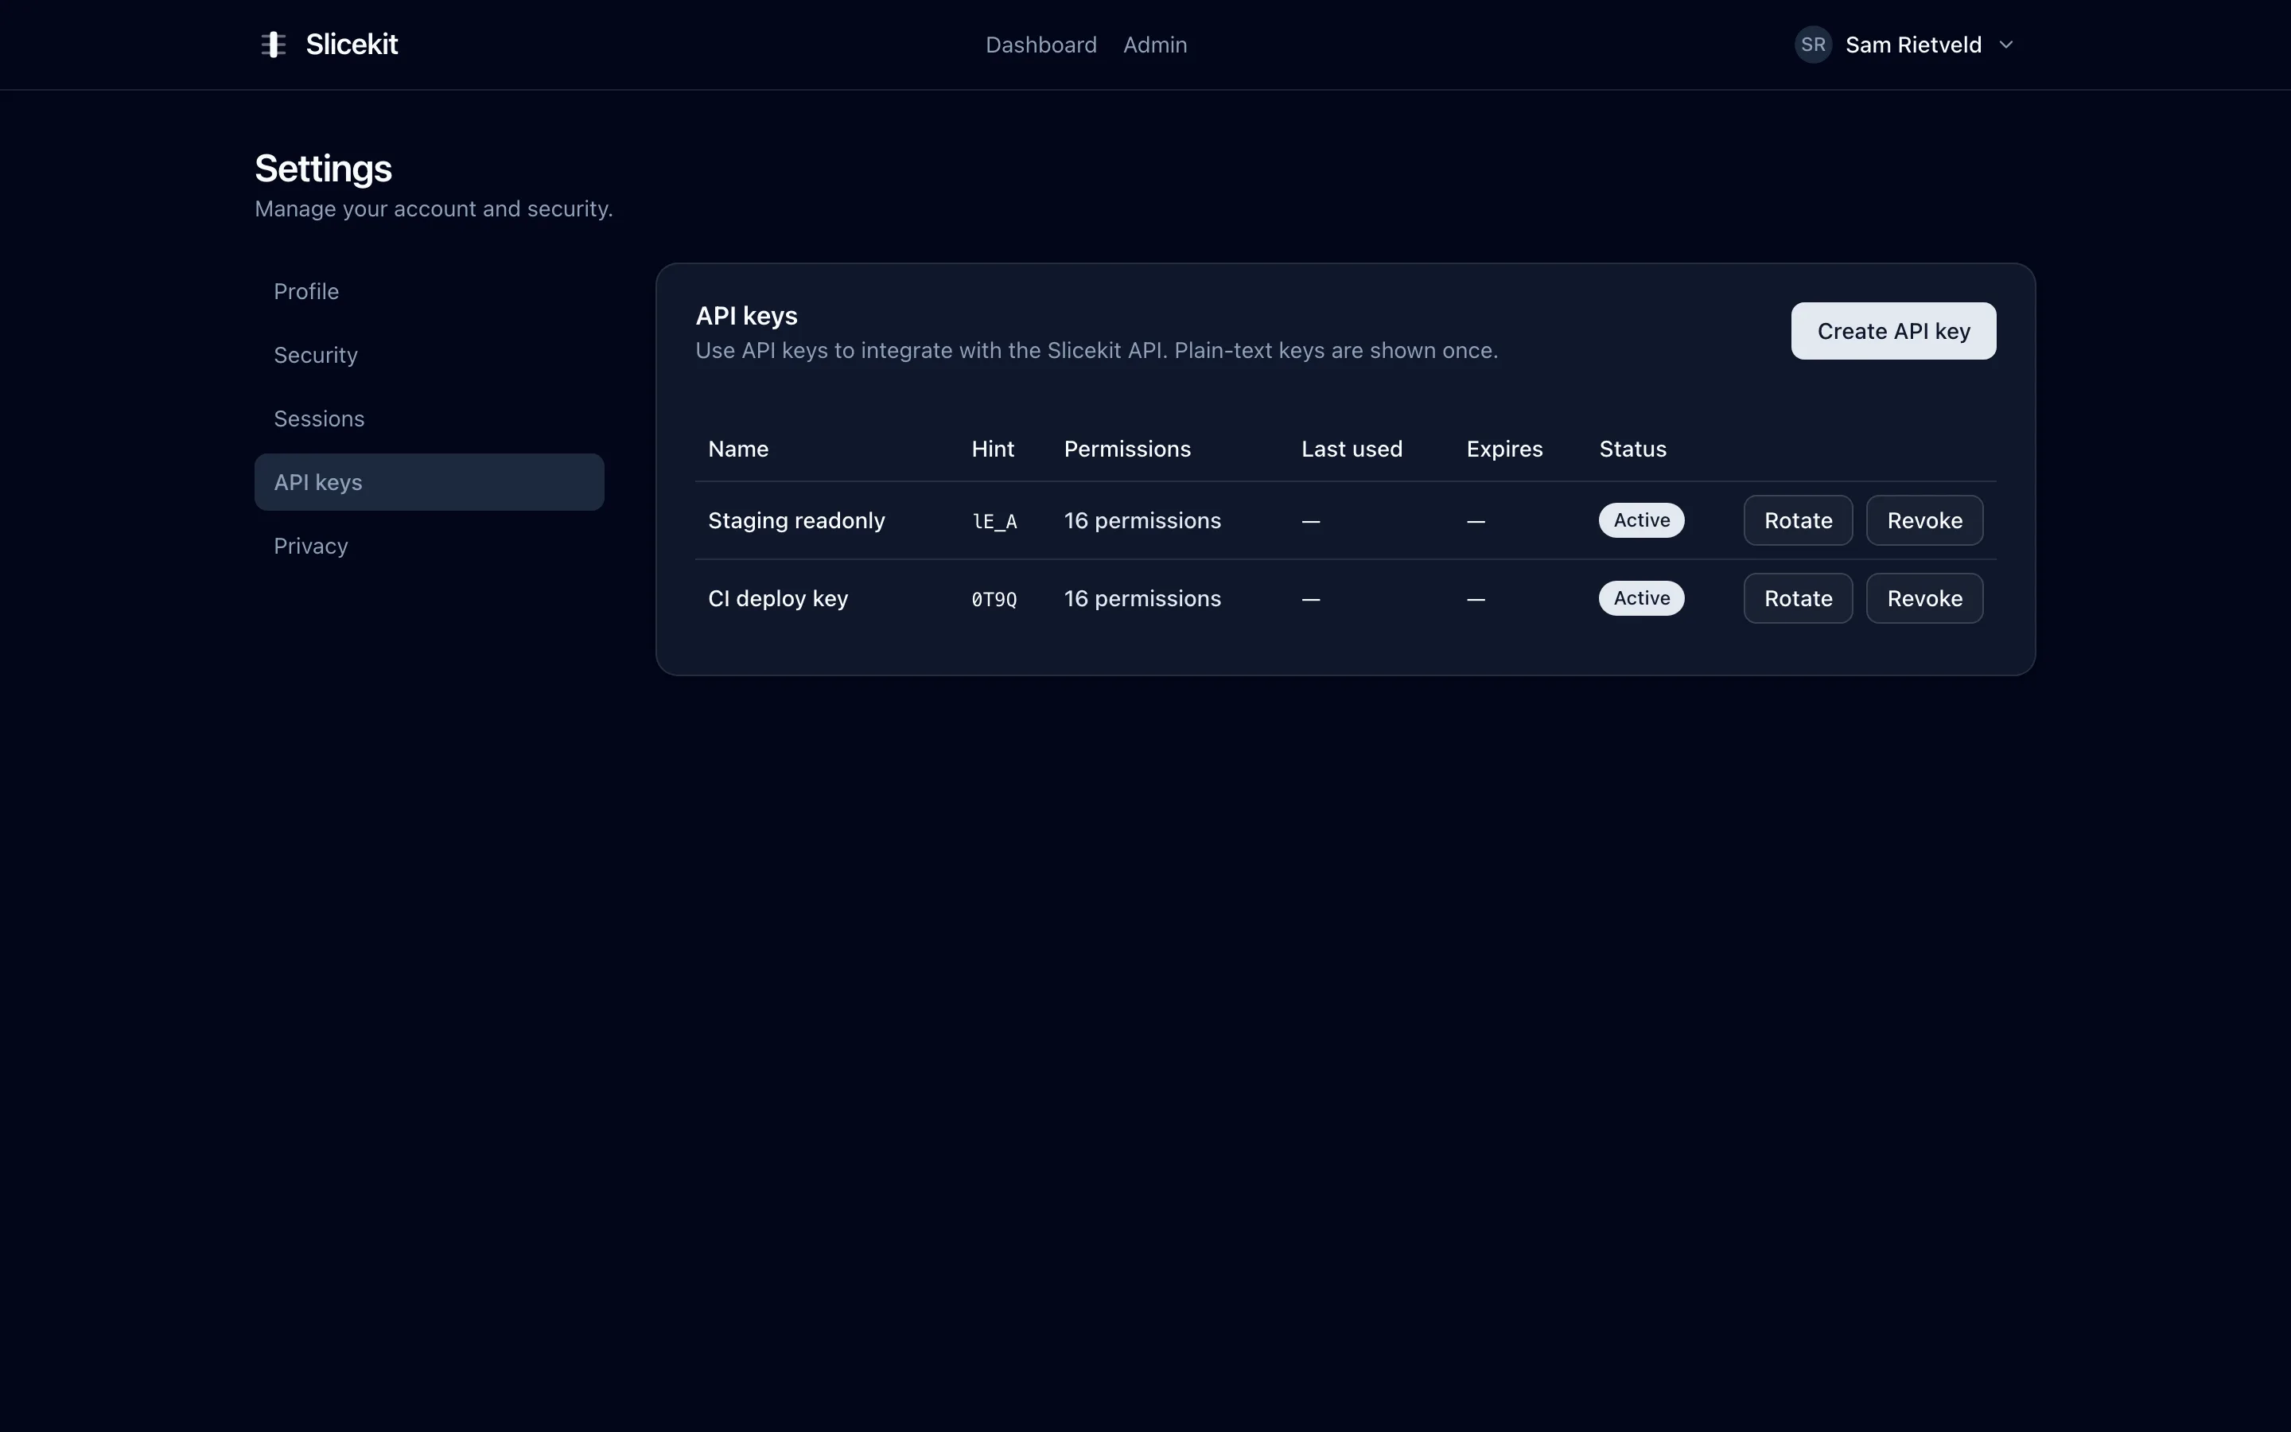Switch to the Sessions settings tab
The image size is (2291, 1432).
point(429,418)
